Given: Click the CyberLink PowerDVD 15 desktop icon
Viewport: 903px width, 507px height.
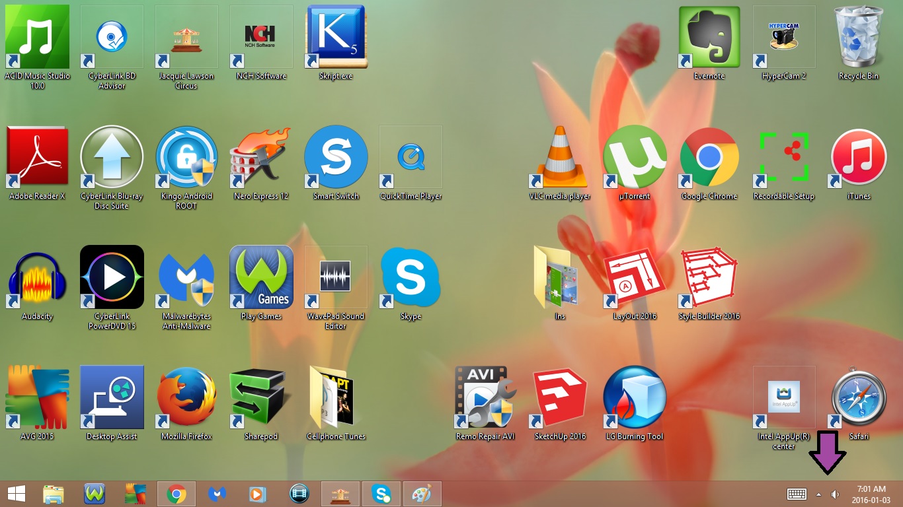Looking at the screenshot, I should (112, 277).
